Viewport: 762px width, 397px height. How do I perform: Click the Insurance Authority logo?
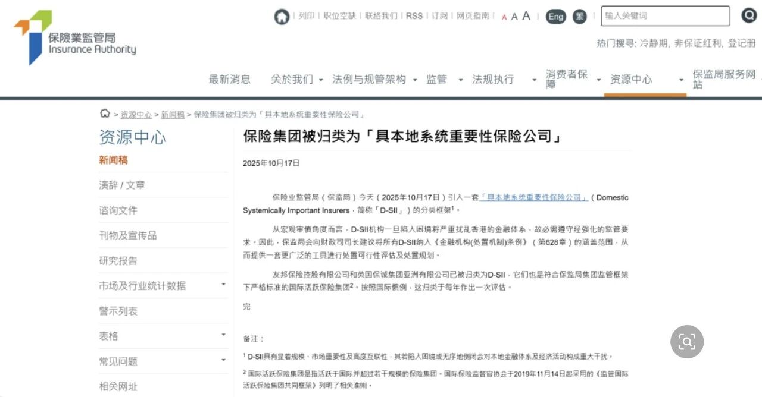point(75,37)
